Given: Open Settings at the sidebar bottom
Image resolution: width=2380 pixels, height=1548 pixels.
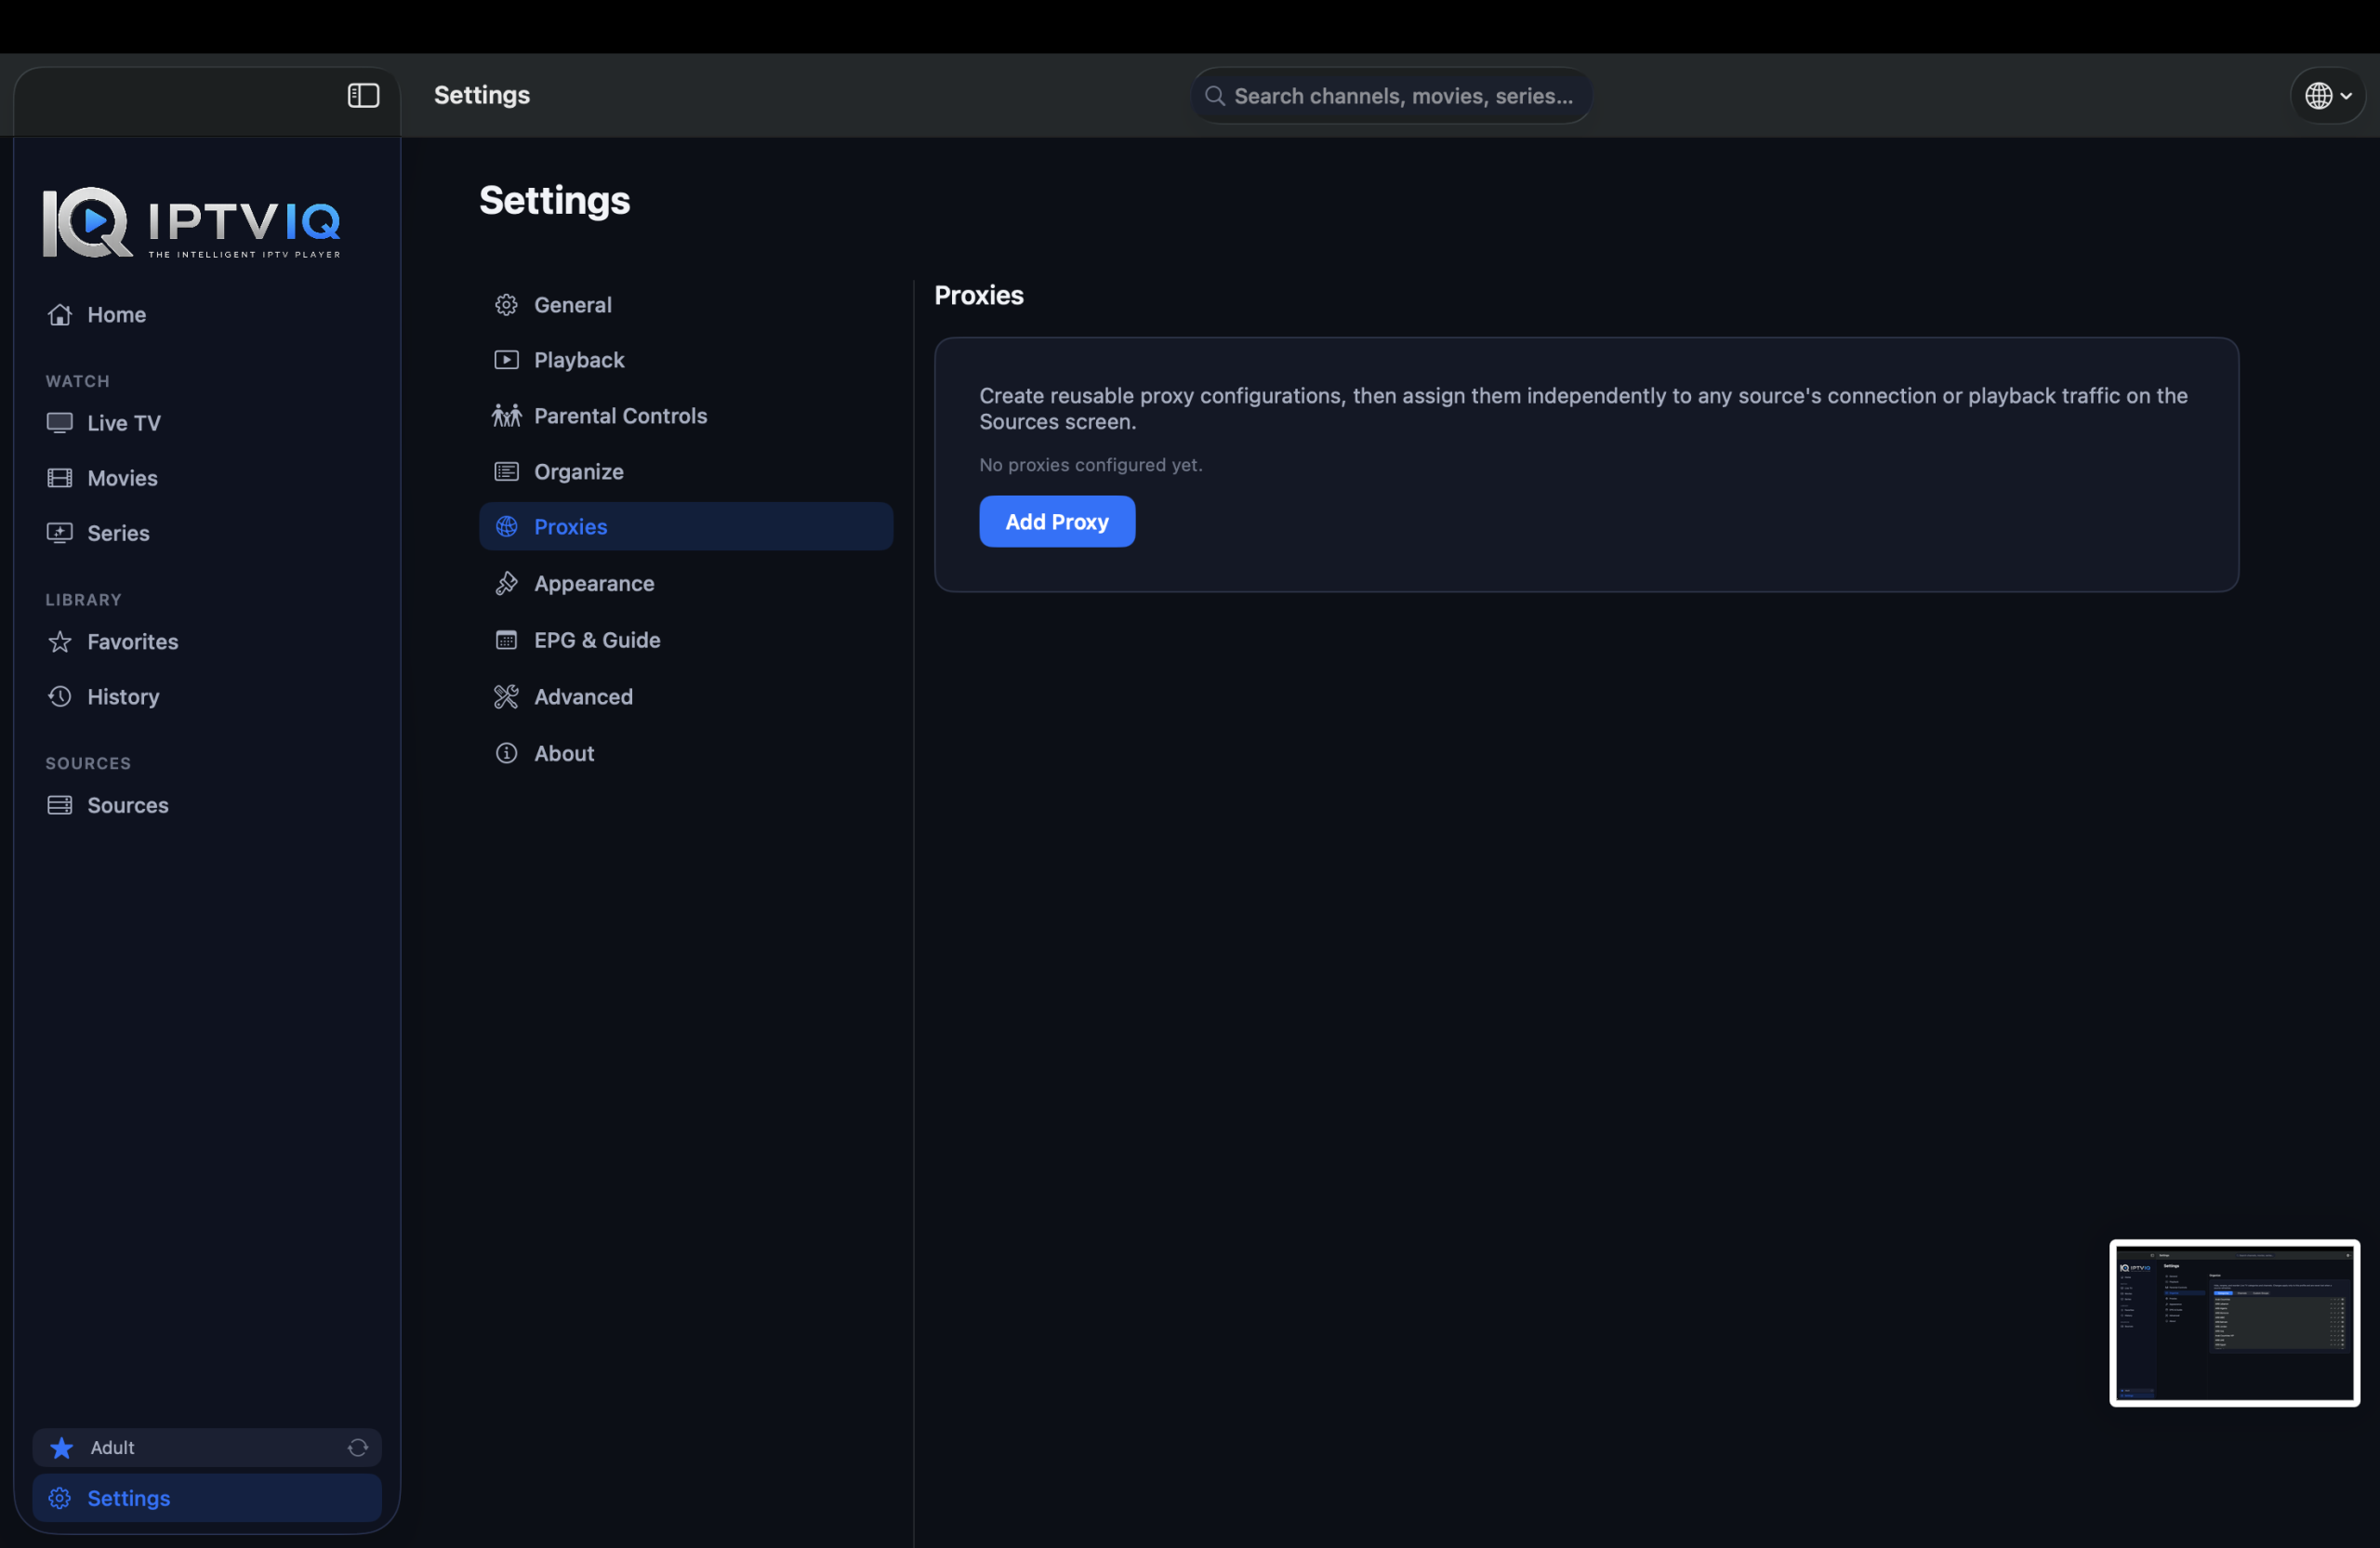Looking at the screenshot, I should coord(207,1498).
